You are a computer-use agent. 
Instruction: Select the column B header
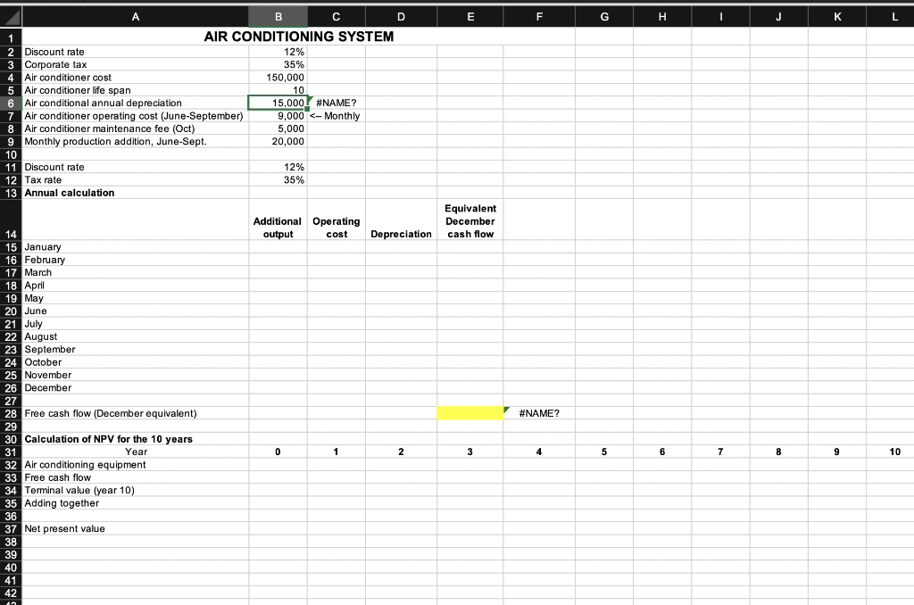[278, 16]
